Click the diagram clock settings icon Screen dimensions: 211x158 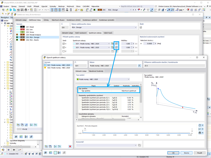click(200, 125)
